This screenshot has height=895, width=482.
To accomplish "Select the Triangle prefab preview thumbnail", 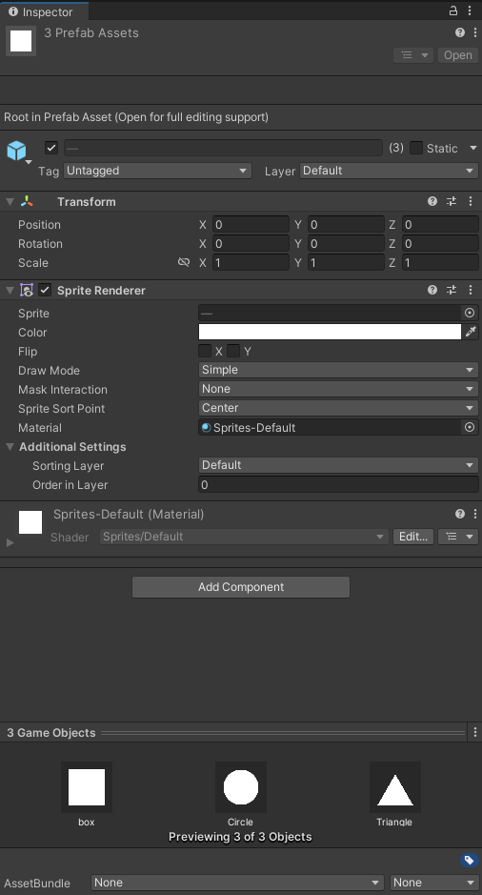I will coord(394,787).
